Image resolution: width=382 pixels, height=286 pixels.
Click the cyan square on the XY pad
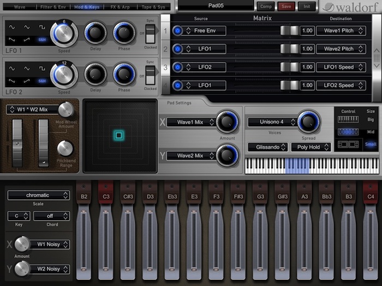(x=117, y=135)
